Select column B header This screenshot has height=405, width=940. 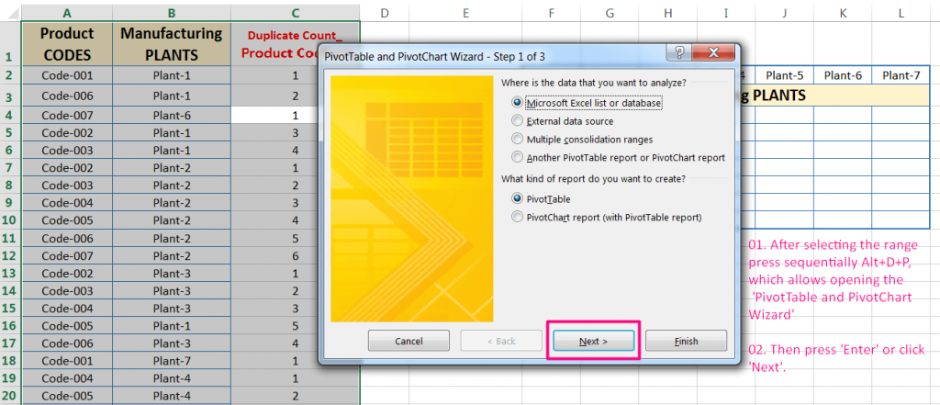[x=171, y=12]
